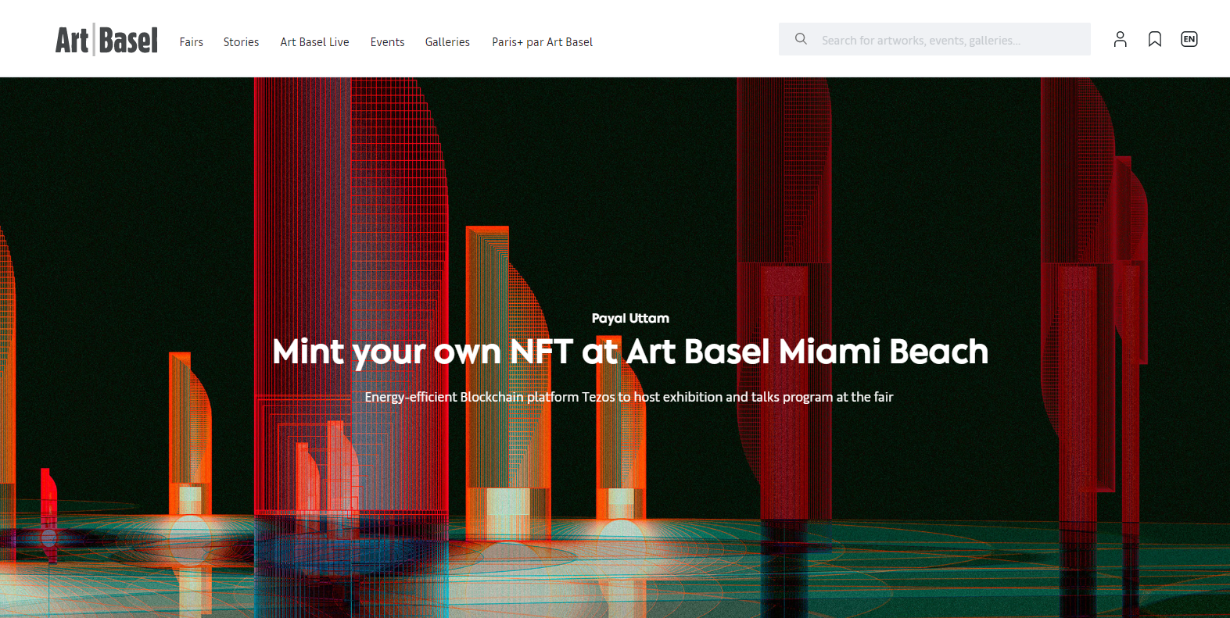The width and height of the screenshot is (1230, 618).
Task: Switch language via EN icon
Action: tap(1189, 39)
